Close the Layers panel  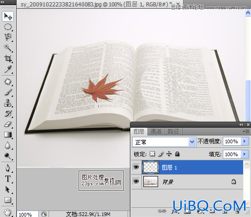tap(248, 125)
